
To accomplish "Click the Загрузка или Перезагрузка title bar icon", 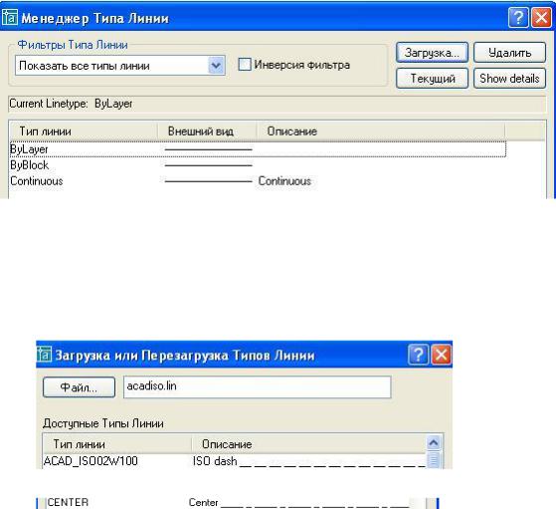I will 45,355.
